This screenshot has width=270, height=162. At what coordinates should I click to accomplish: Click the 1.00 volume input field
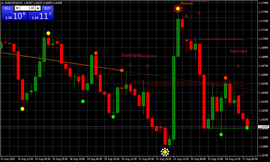coord(30,8)
